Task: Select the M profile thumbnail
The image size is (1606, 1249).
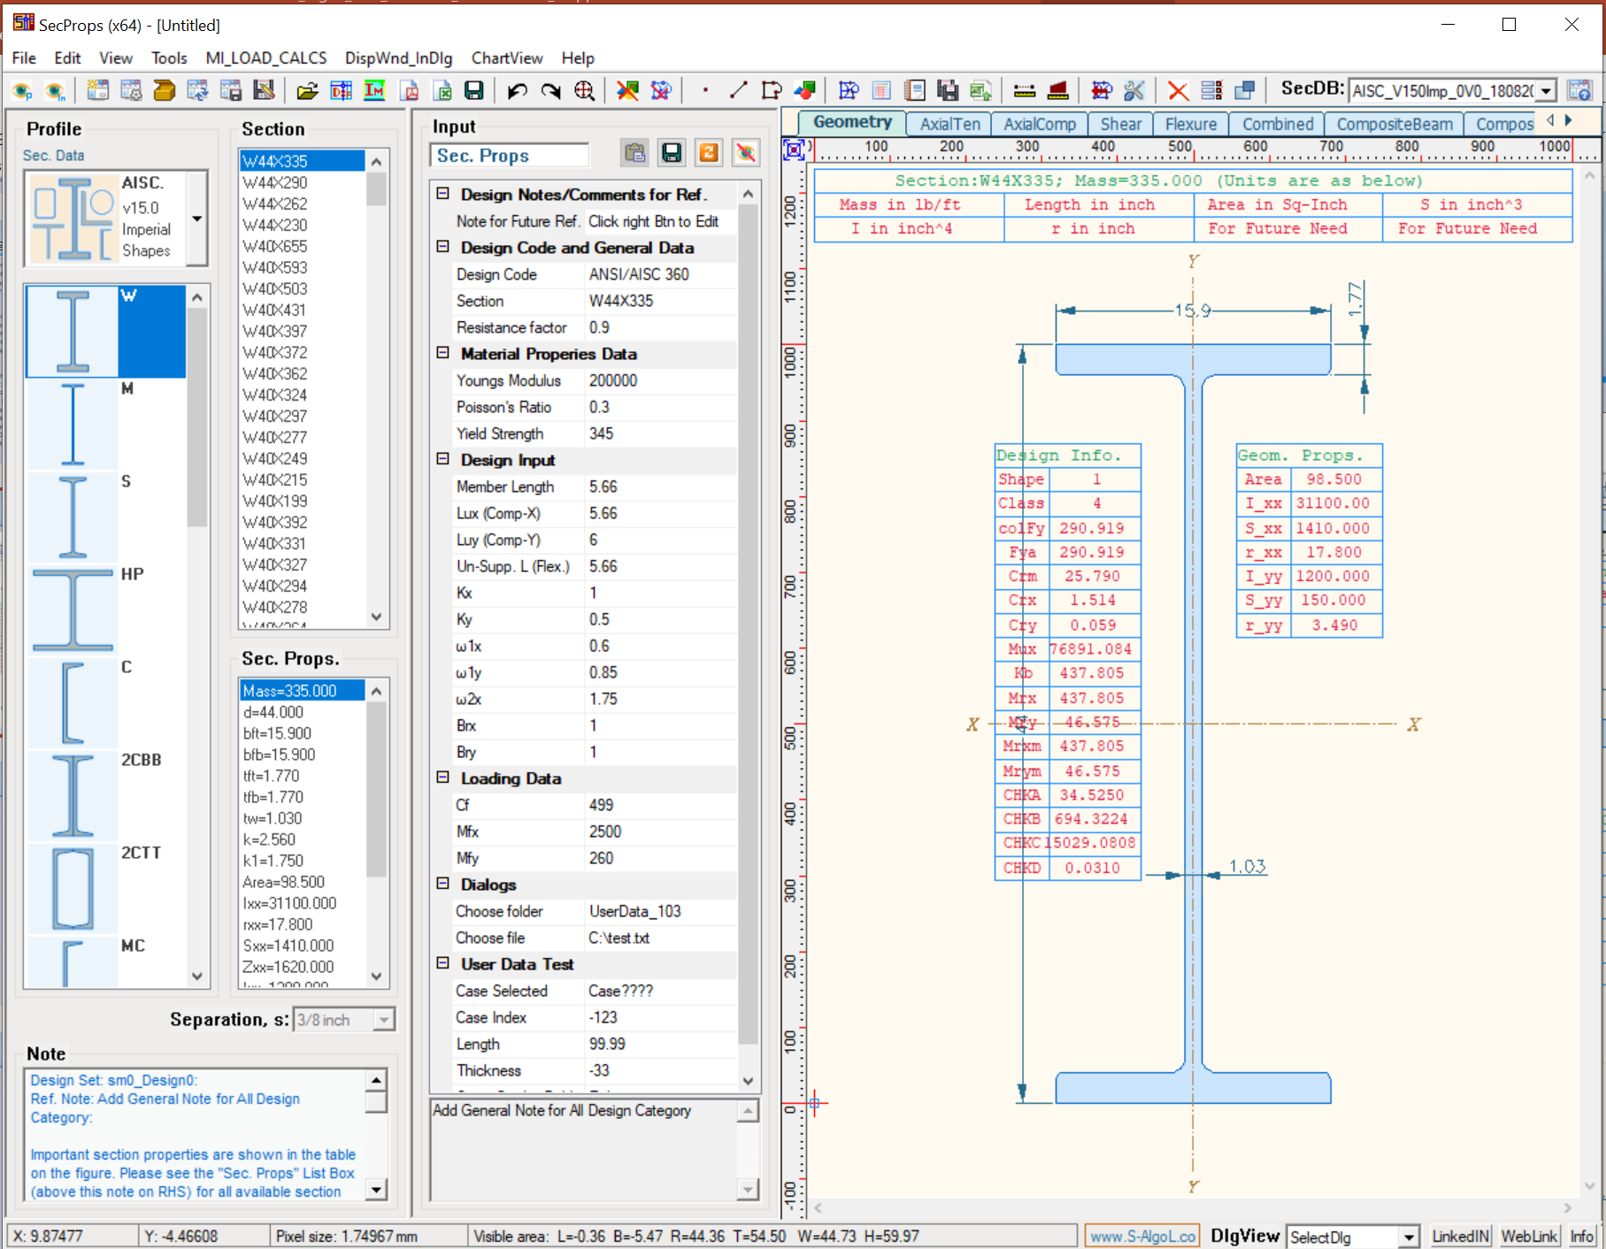Action: (73, 424)
